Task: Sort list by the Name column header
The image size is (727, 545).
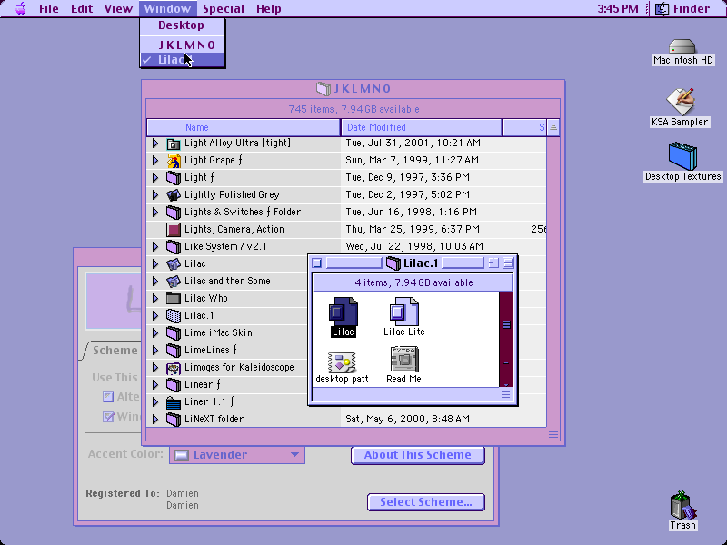Action: click(x=244, y=127)
